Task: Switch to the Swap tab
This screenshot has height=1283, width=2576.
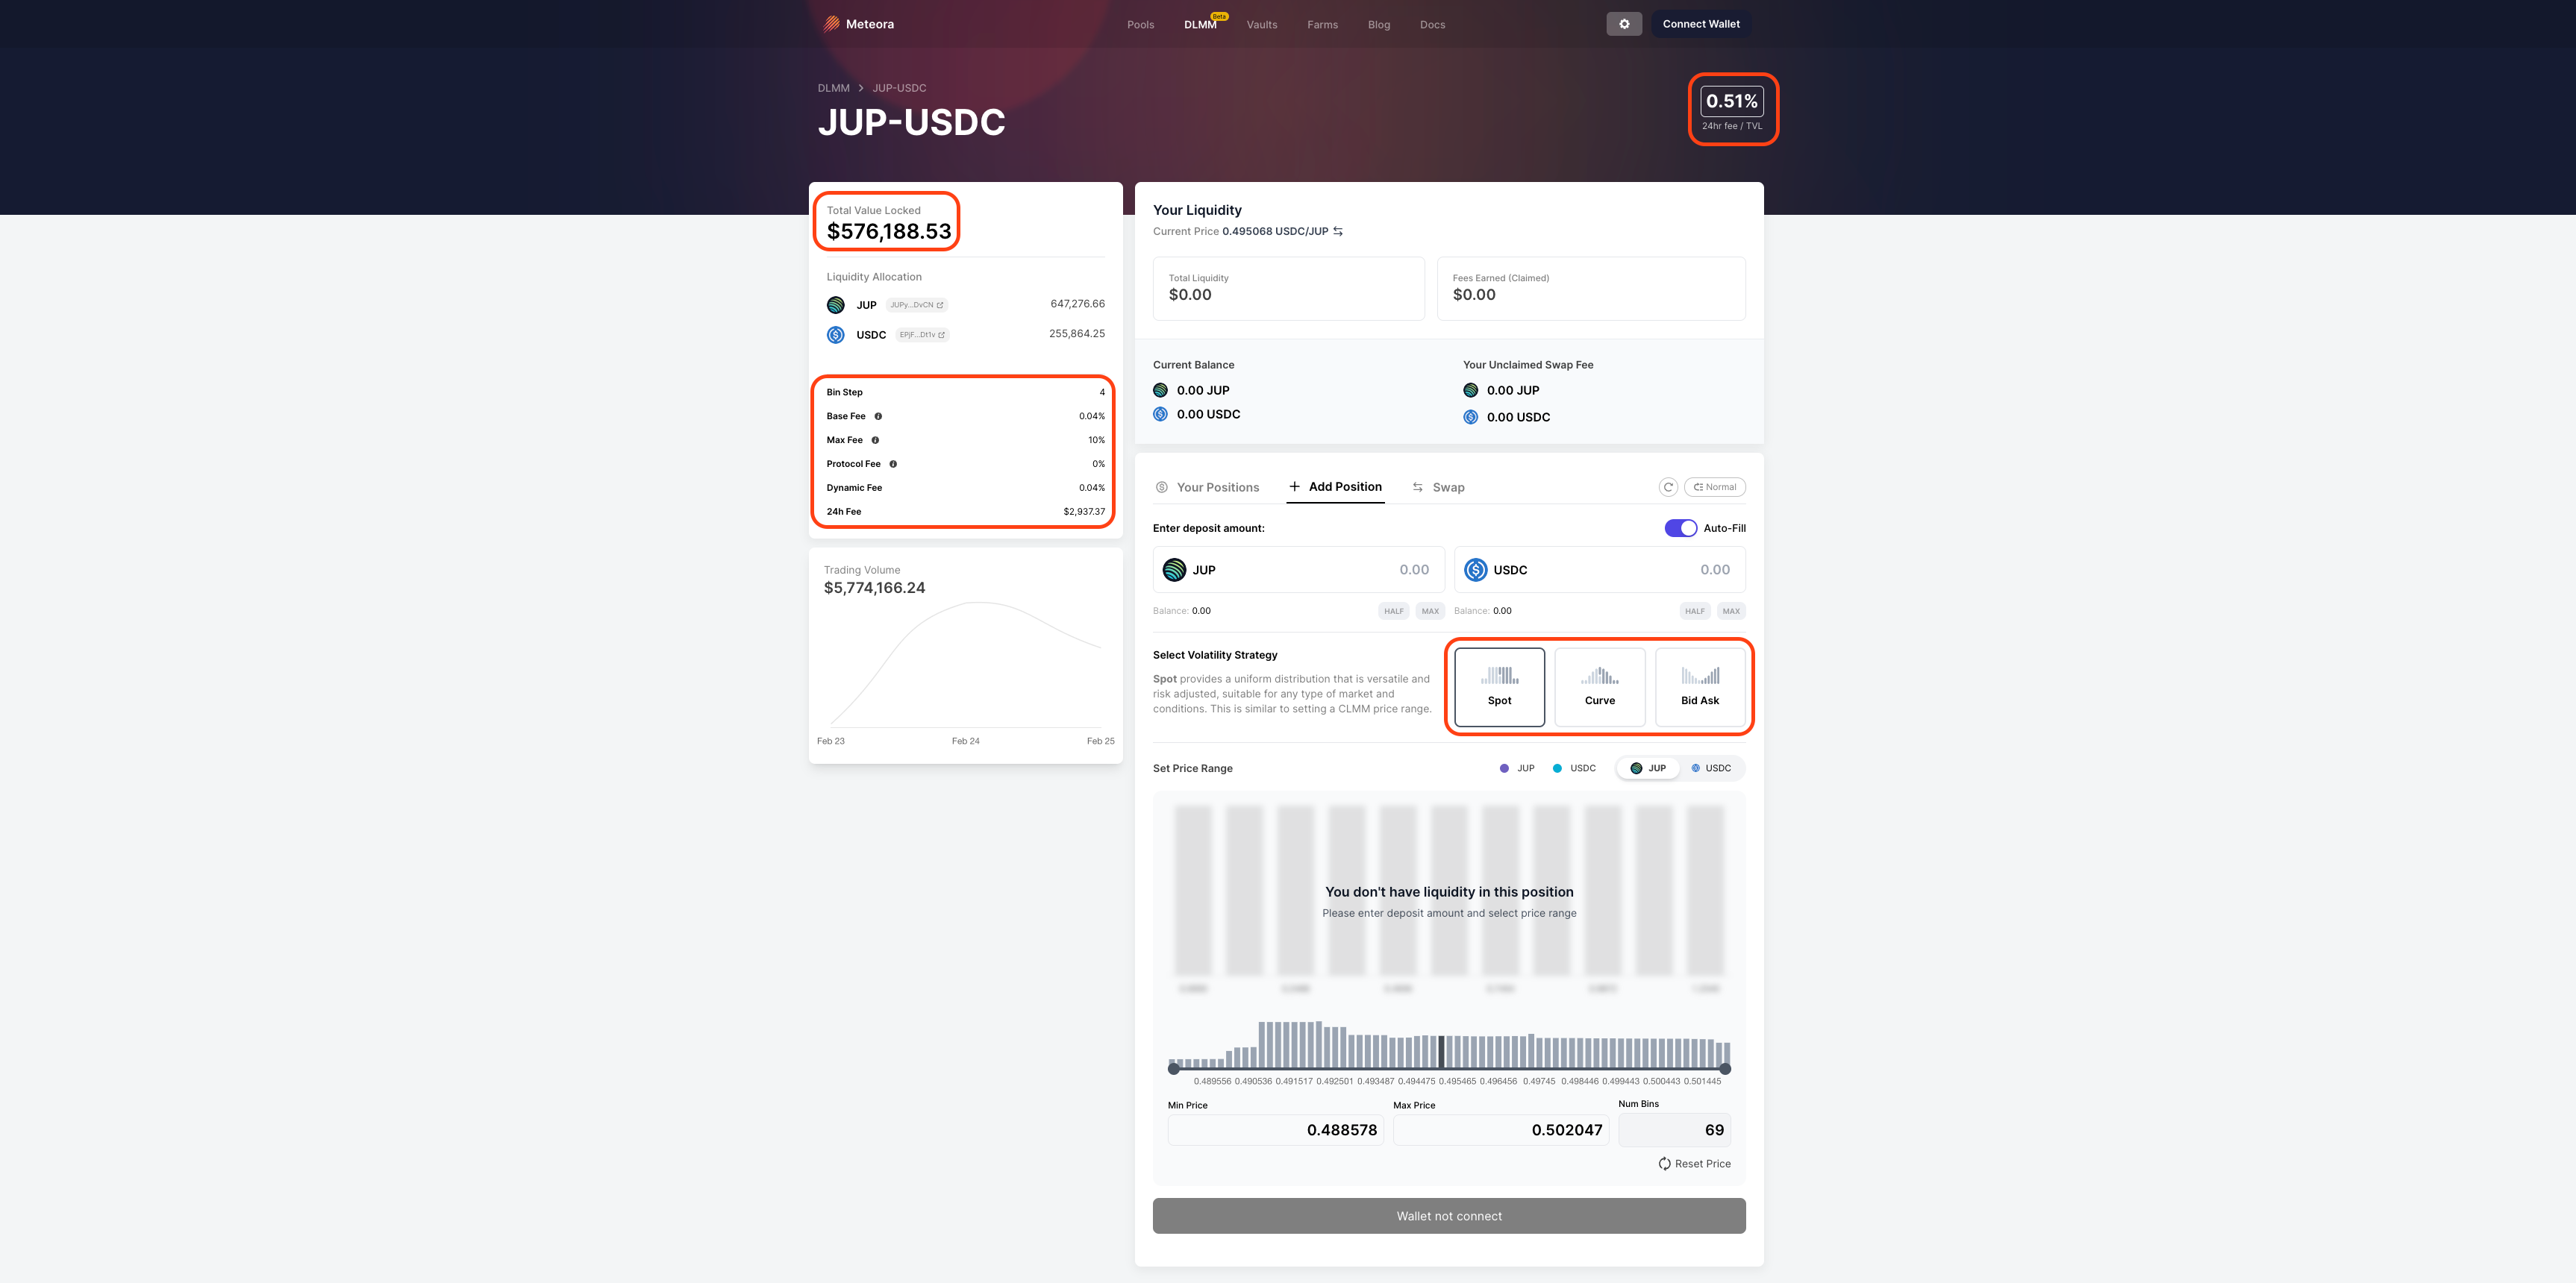Action: (x=1438, y=488)
